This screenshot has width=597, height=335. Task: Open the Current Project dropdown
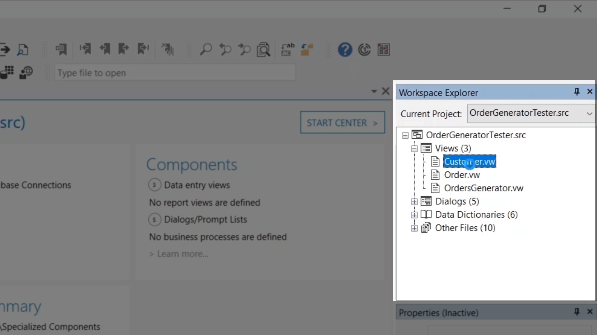click(x=589, y=114)
